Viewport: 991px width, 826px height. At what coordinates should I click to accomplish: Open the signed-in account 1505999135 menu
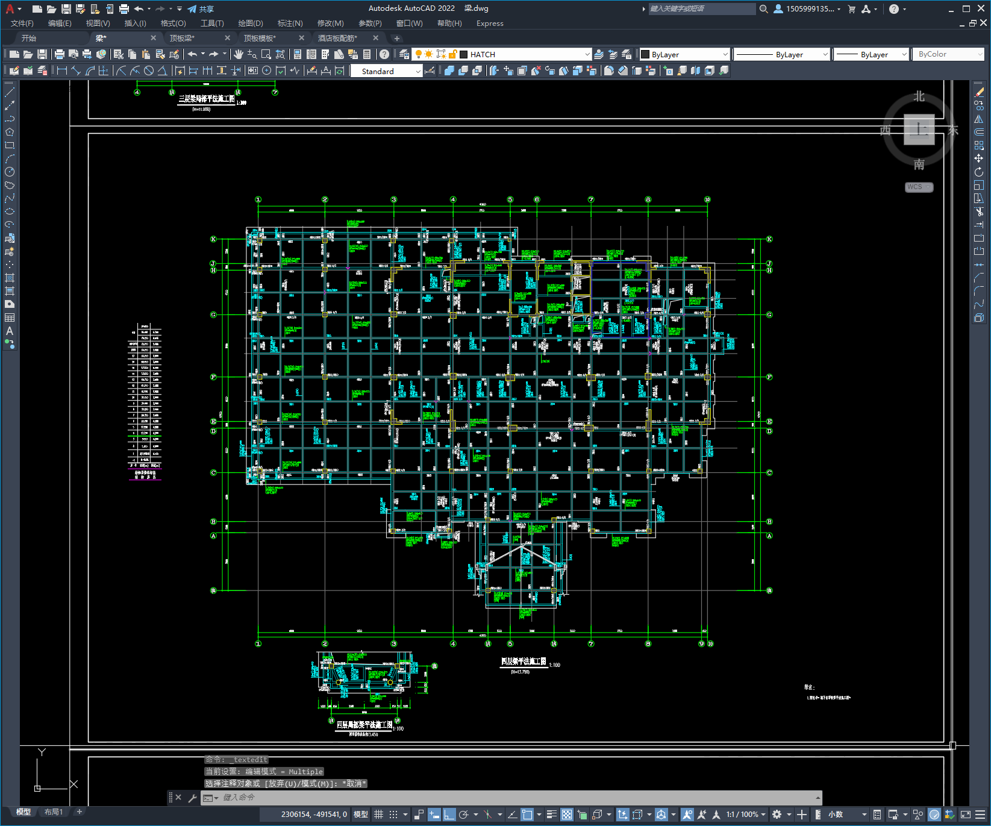[x=807, y=9]
